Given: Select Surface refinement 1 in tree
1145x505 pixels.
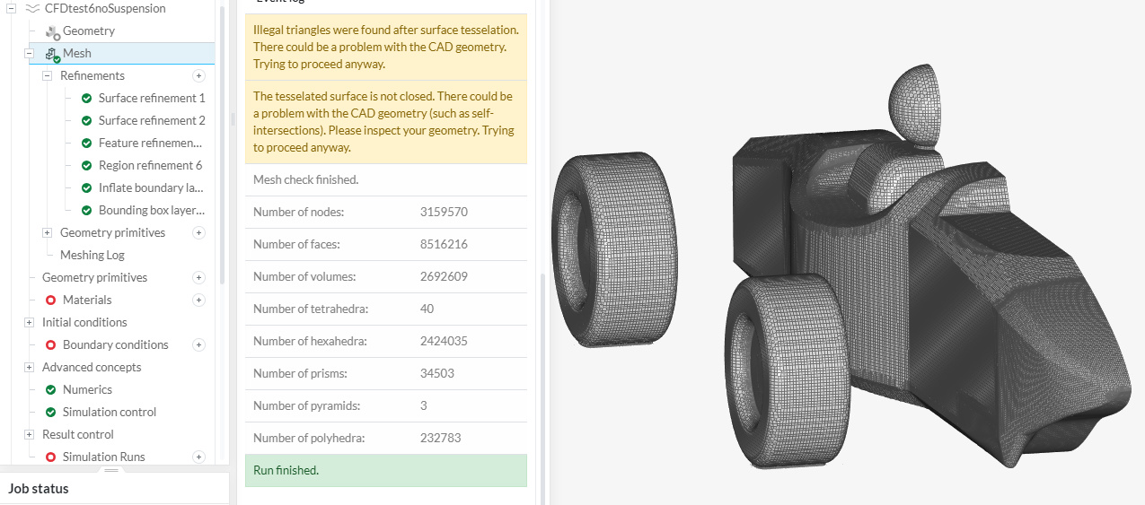Looking at the screenshot, I should (152, 99).
